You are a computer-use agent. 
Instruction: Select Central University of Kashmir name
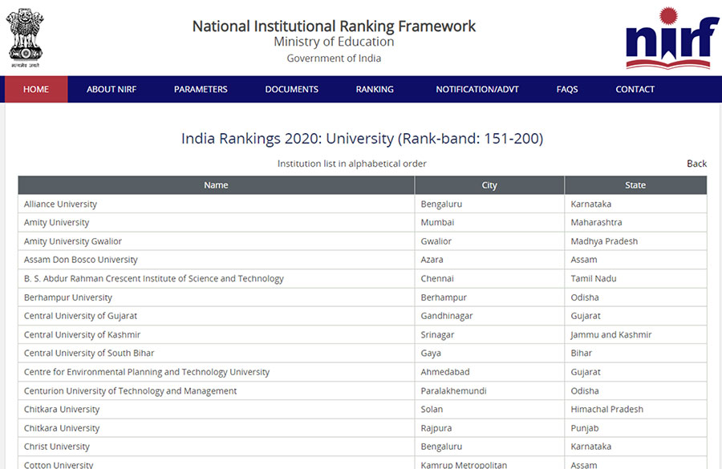tap(82, 334)
